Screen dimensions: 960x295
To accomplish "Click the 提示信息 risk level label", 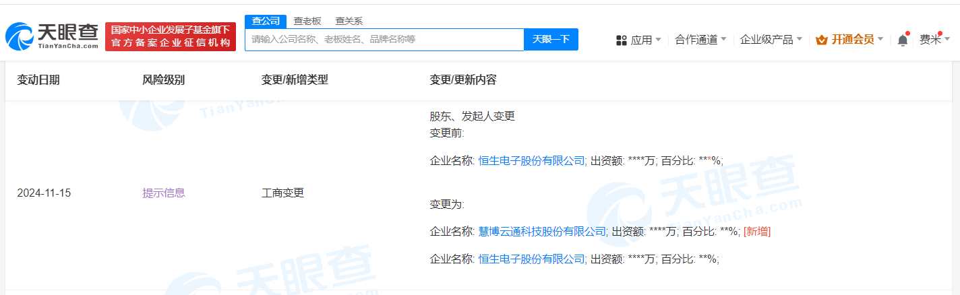I will pos(164,193).
